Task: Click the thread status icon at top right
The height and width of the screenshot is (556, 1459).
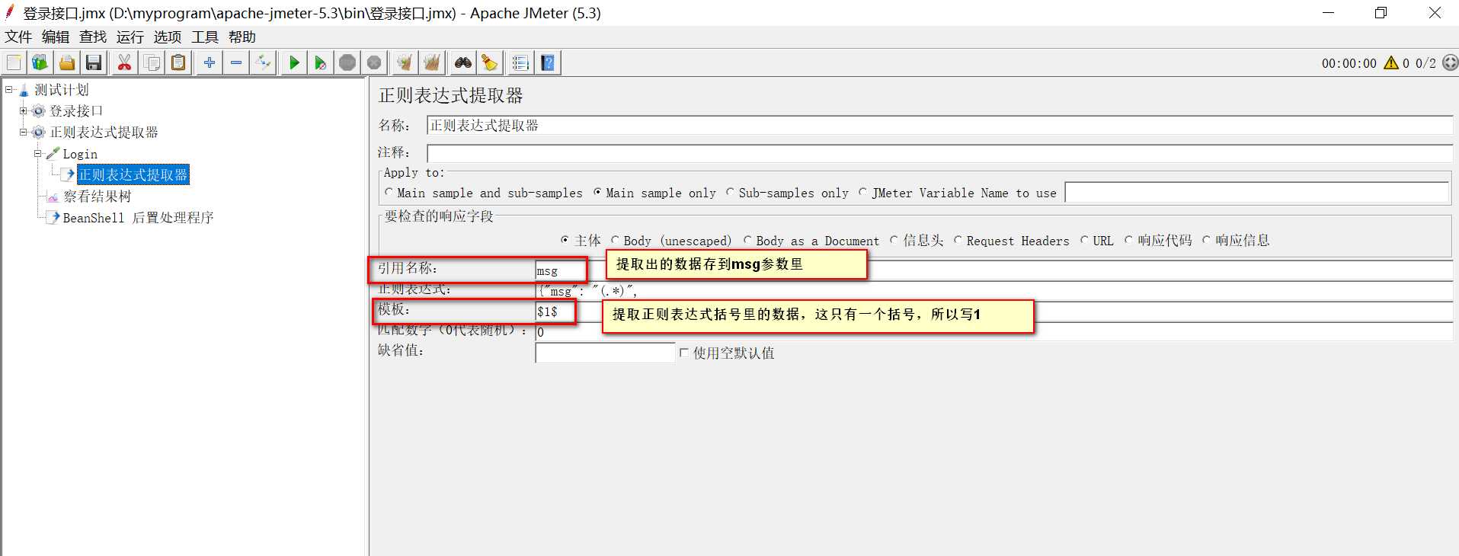Action: (1450, 62)
